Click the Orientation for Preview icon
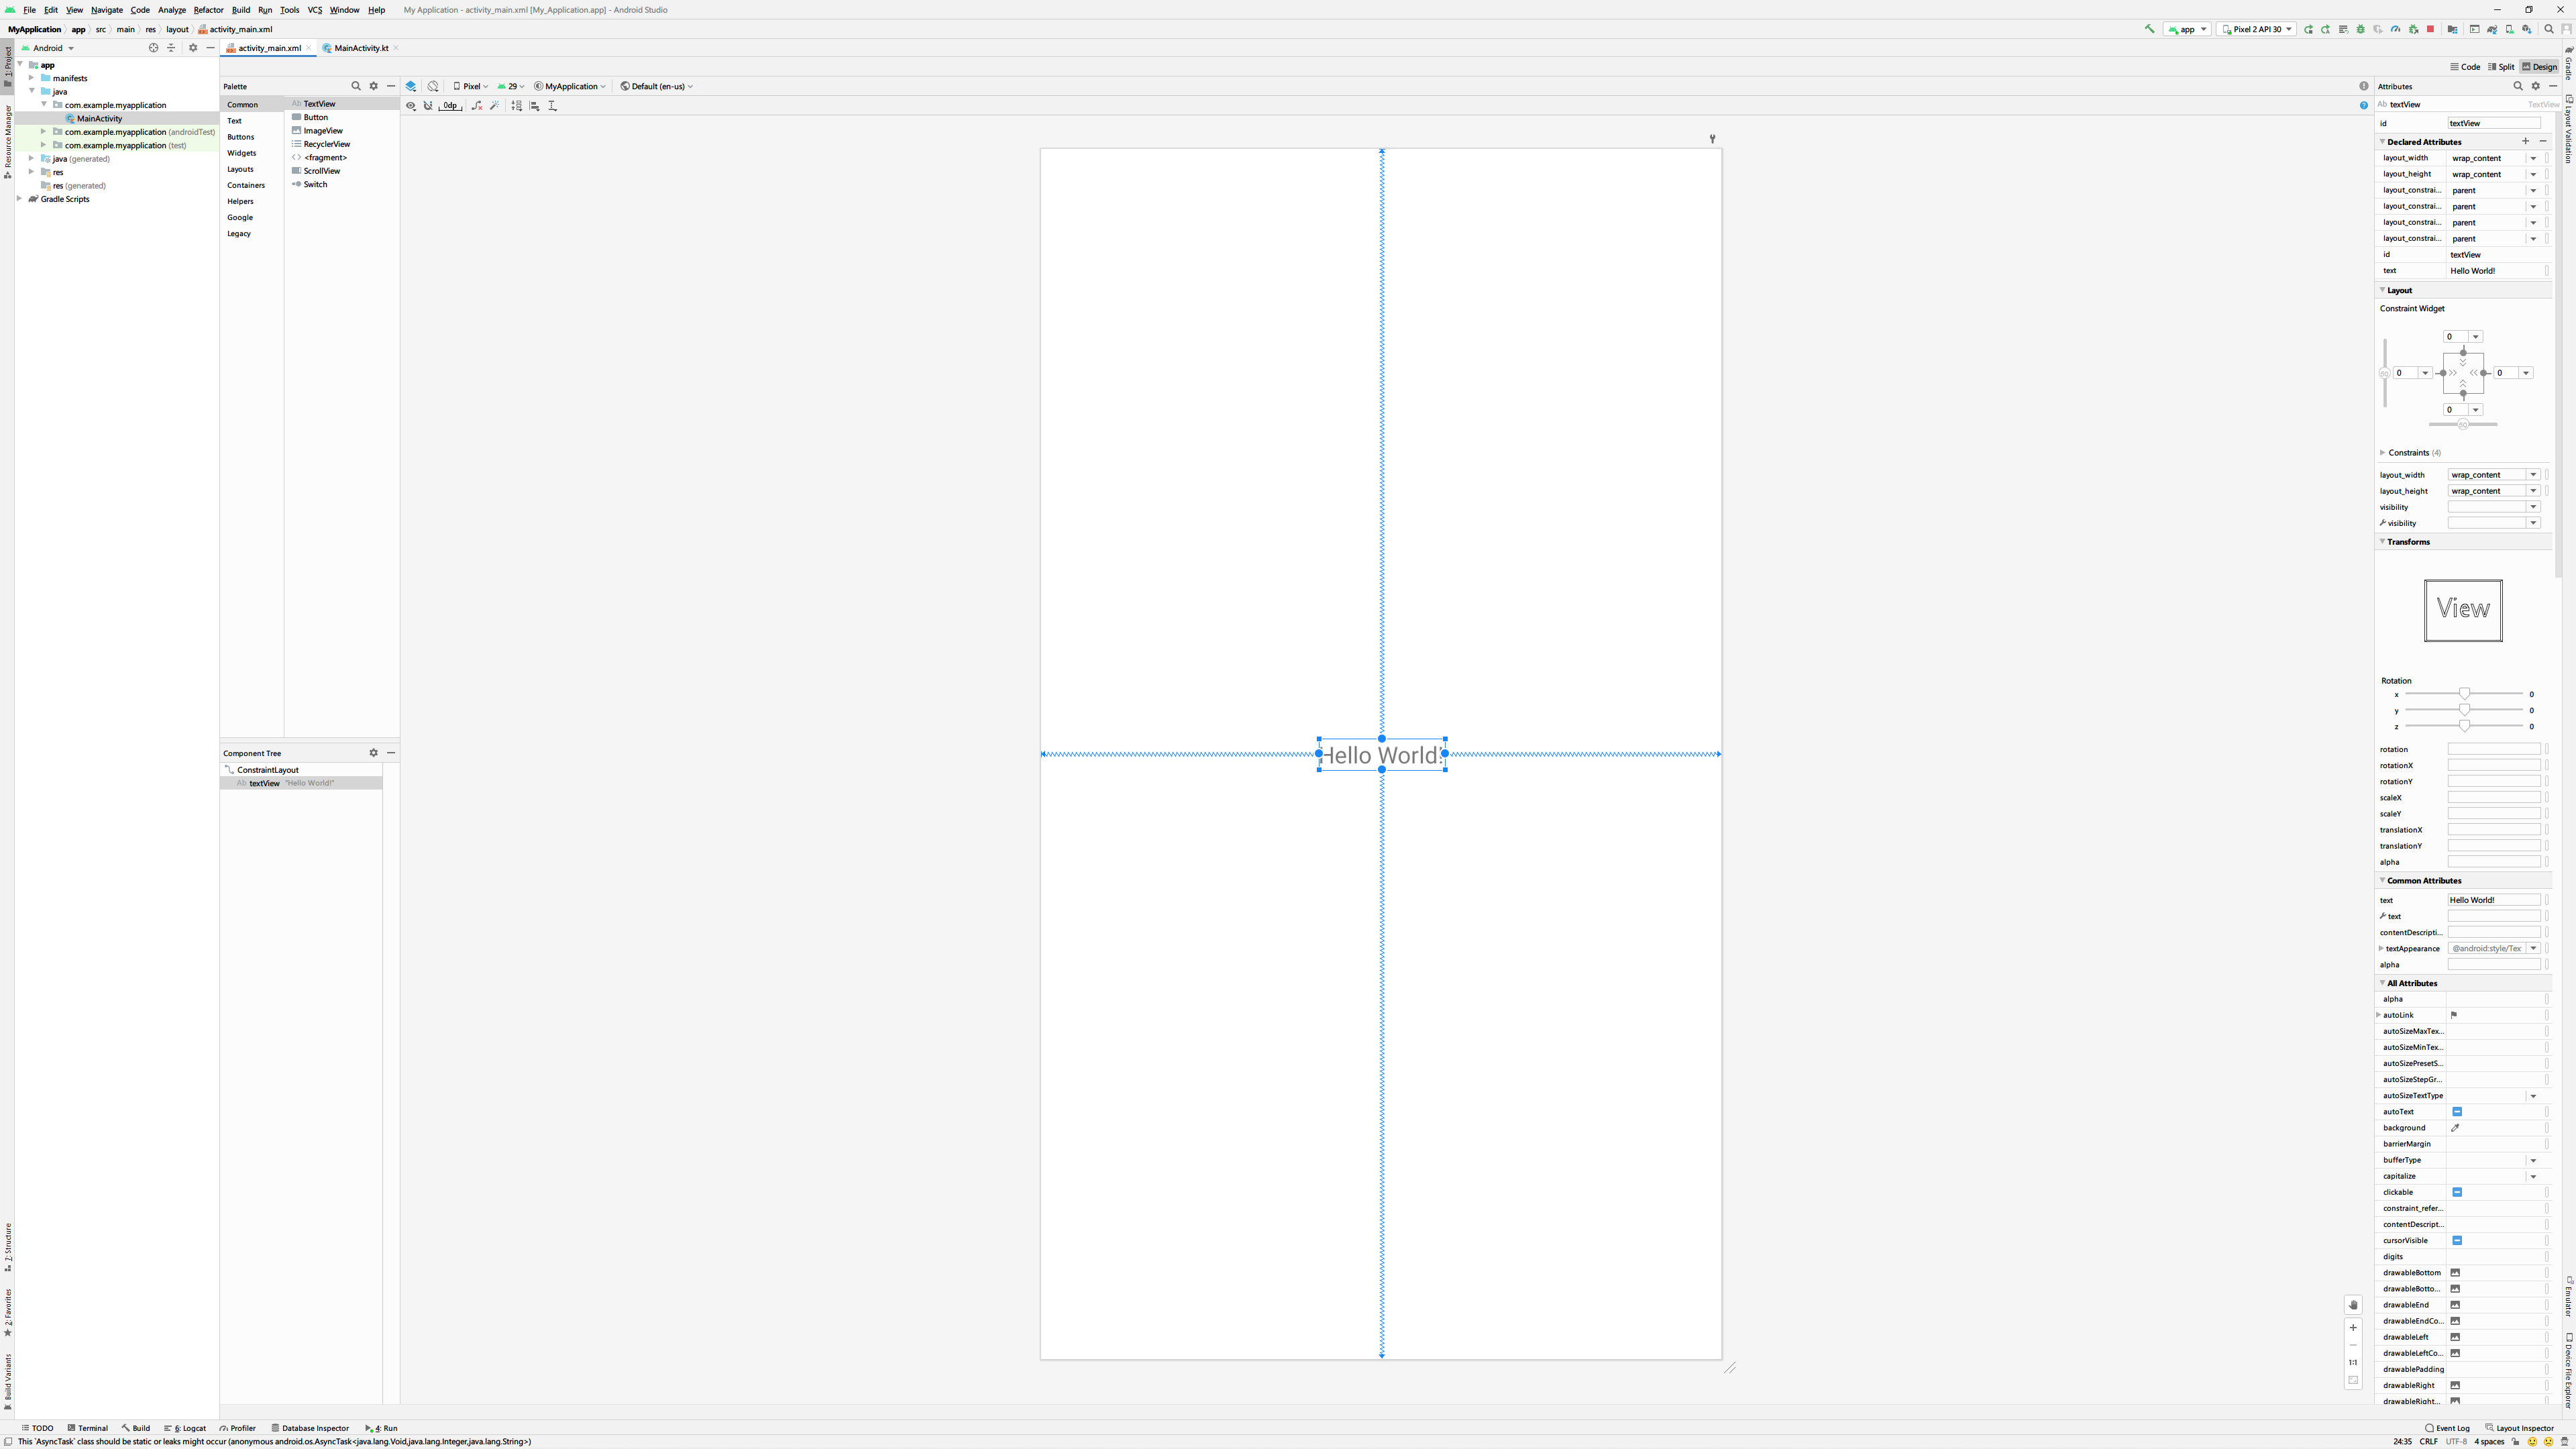The image size is (2576, 1449). tap(433, 86)
